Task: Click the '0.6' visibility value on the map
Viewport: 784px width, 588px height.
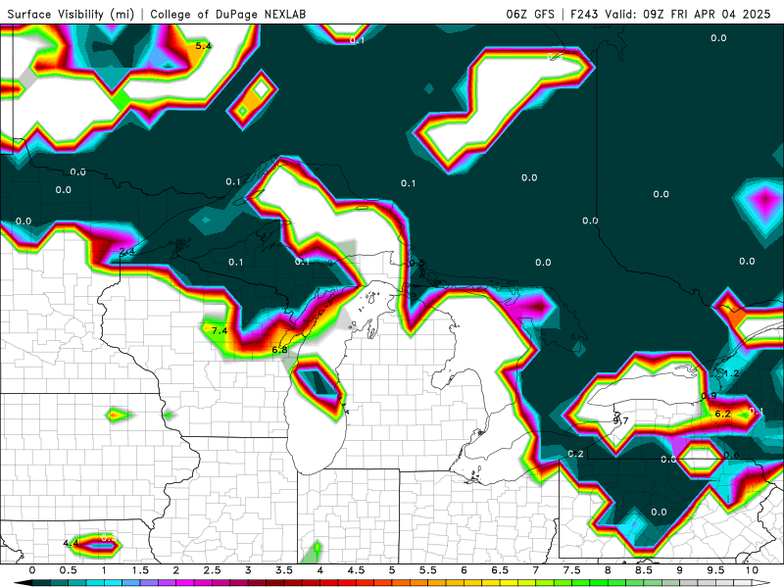Action: click(x=731, y=455)
